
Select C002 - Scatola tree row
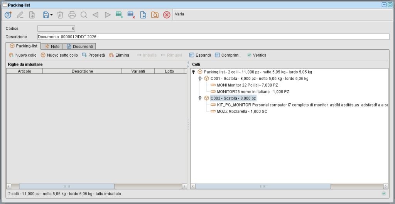click(x=233, y=98)
